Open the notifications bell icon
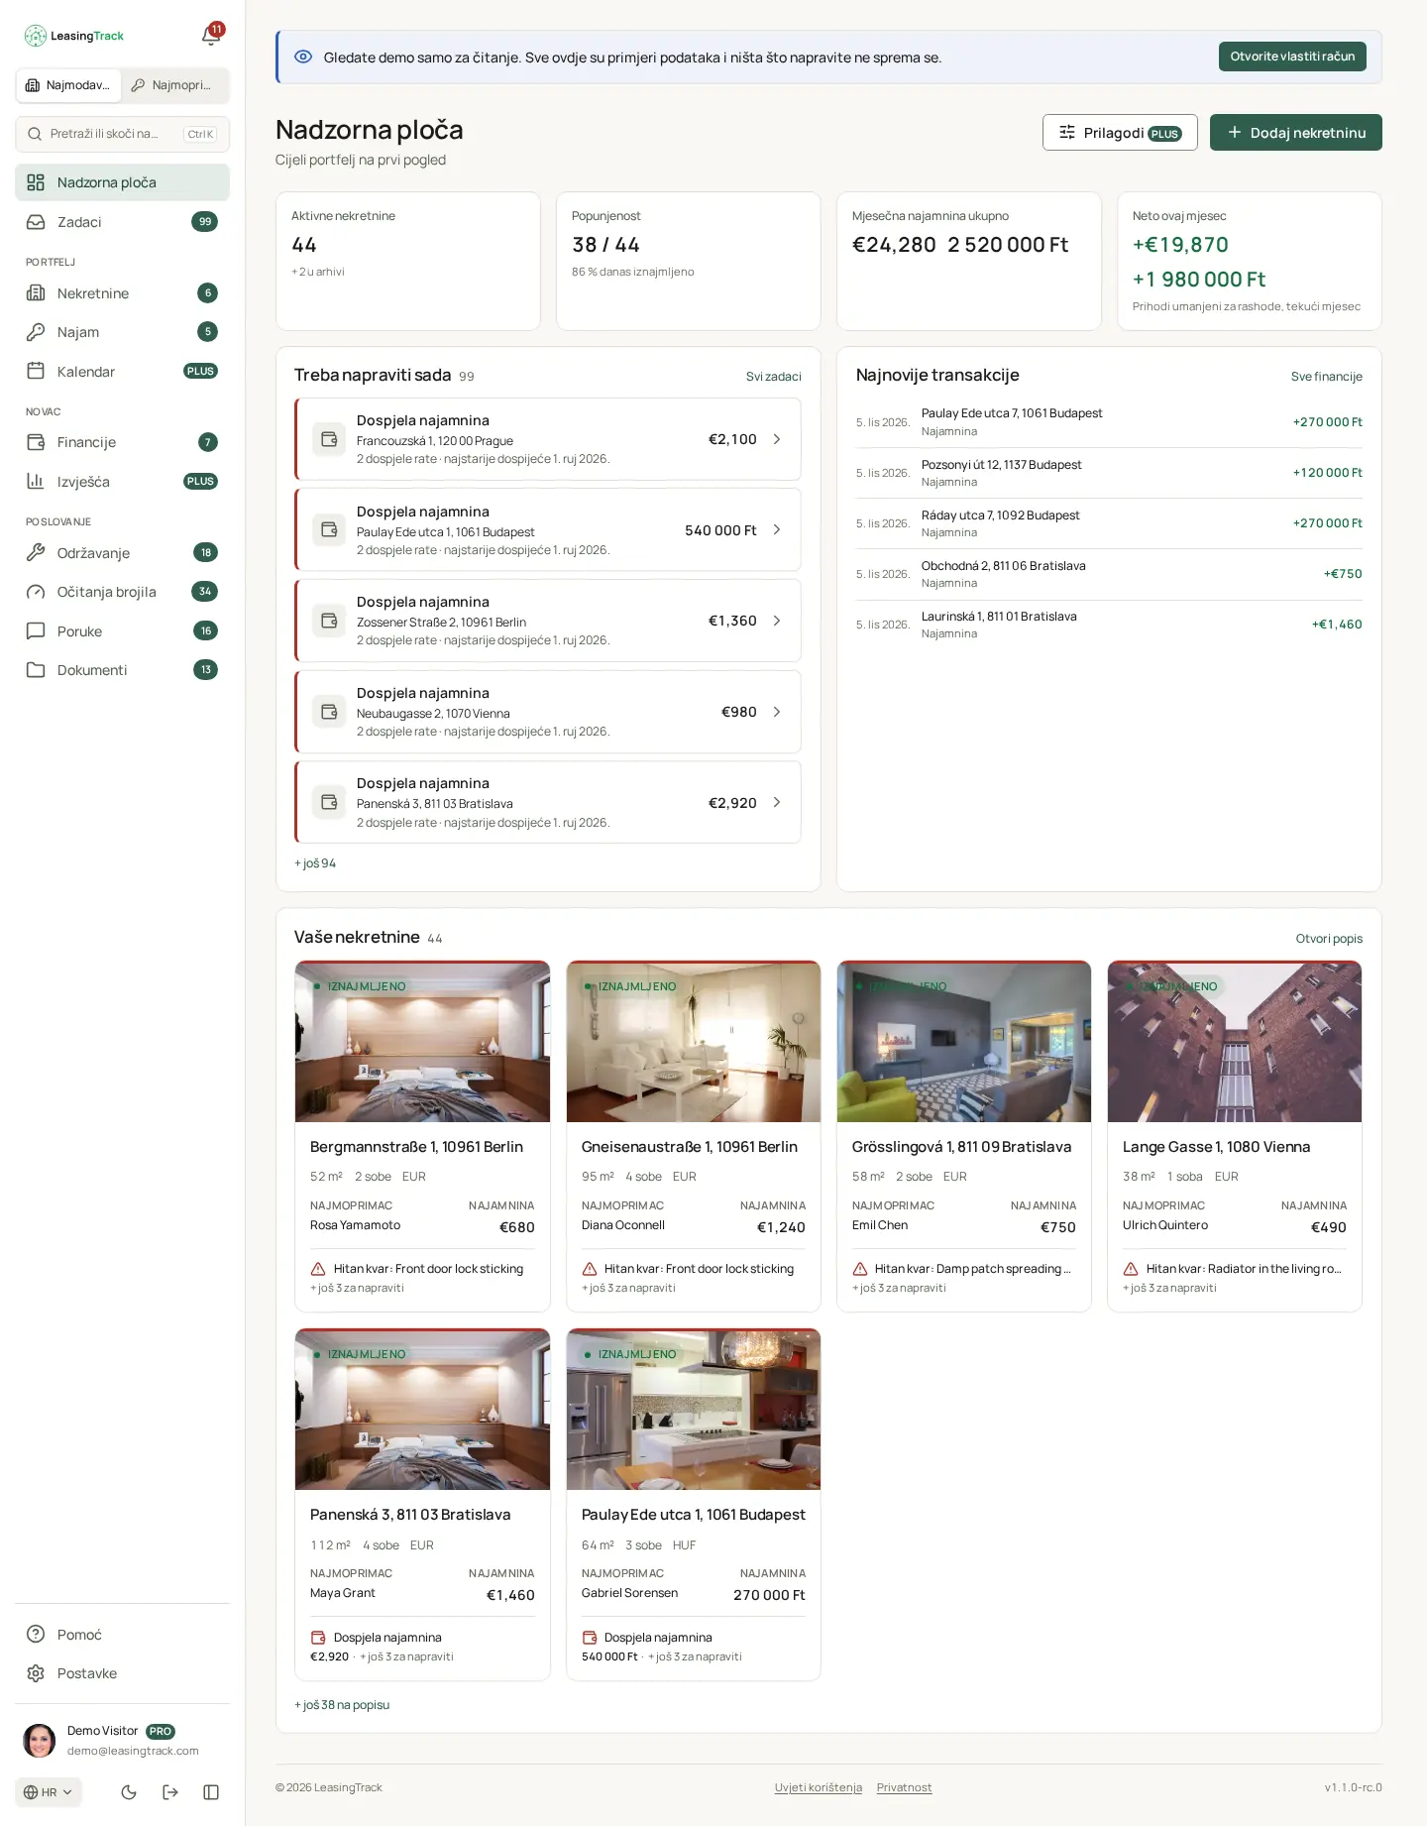The width and height of the screenshot is (1427, 1826). [210, 36]
